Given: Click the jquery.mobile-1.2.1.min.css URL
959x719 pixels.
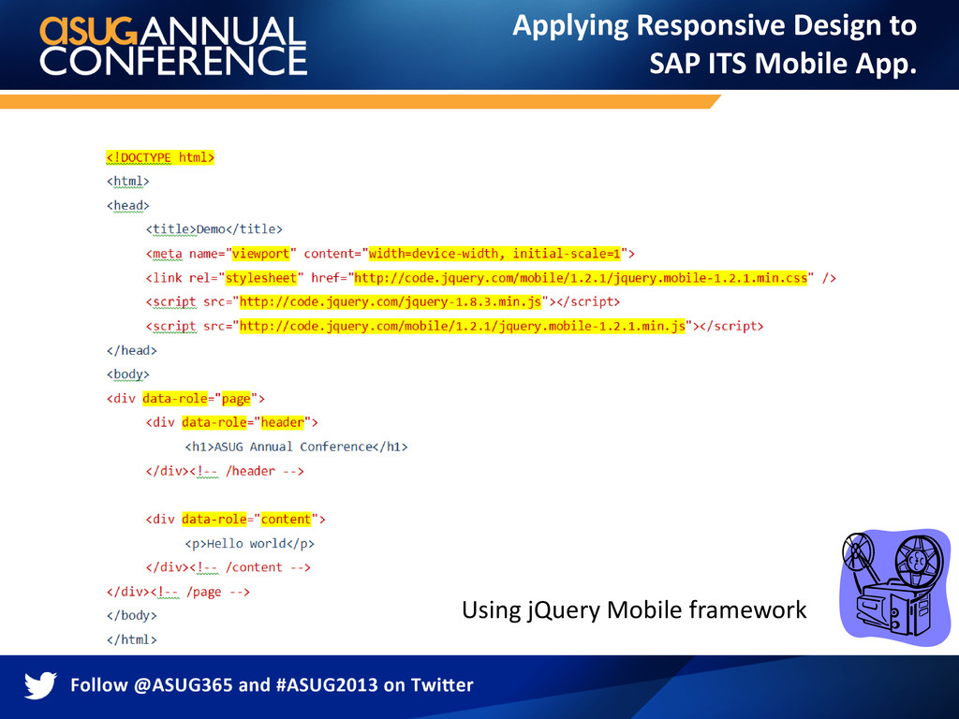Looking at the screenshot, I should click(x=581, y=278).
